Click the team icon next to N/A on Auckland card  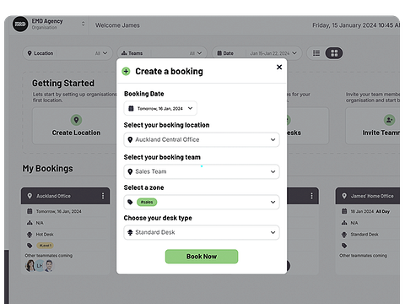[x=30, y=223]
